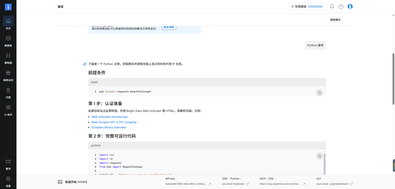Screen dimensions: 395x189
Task: Open MCP URL external link arrow
Action: (x=304, y=184)
